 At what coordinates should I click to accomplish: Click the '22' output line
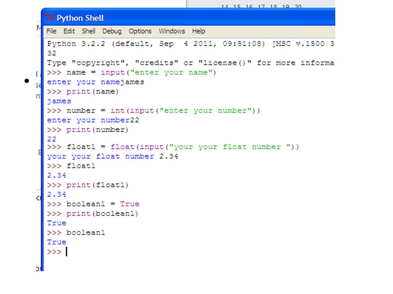pos(52,139)
